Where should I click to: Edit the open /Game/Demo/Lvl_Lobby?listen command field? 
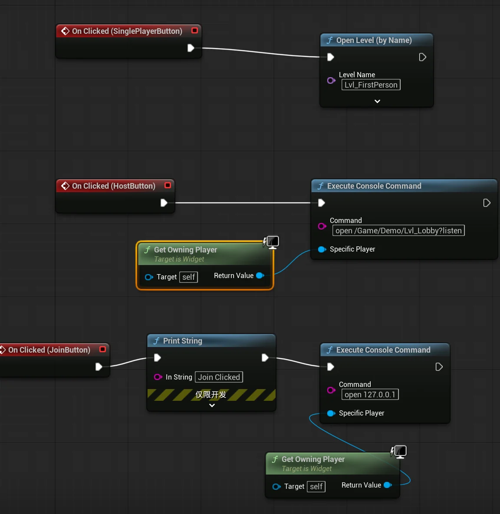click(398, 230)
